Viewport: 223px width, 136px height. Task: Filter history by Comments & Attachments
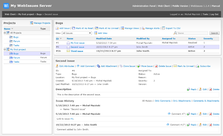click(206, 101)
